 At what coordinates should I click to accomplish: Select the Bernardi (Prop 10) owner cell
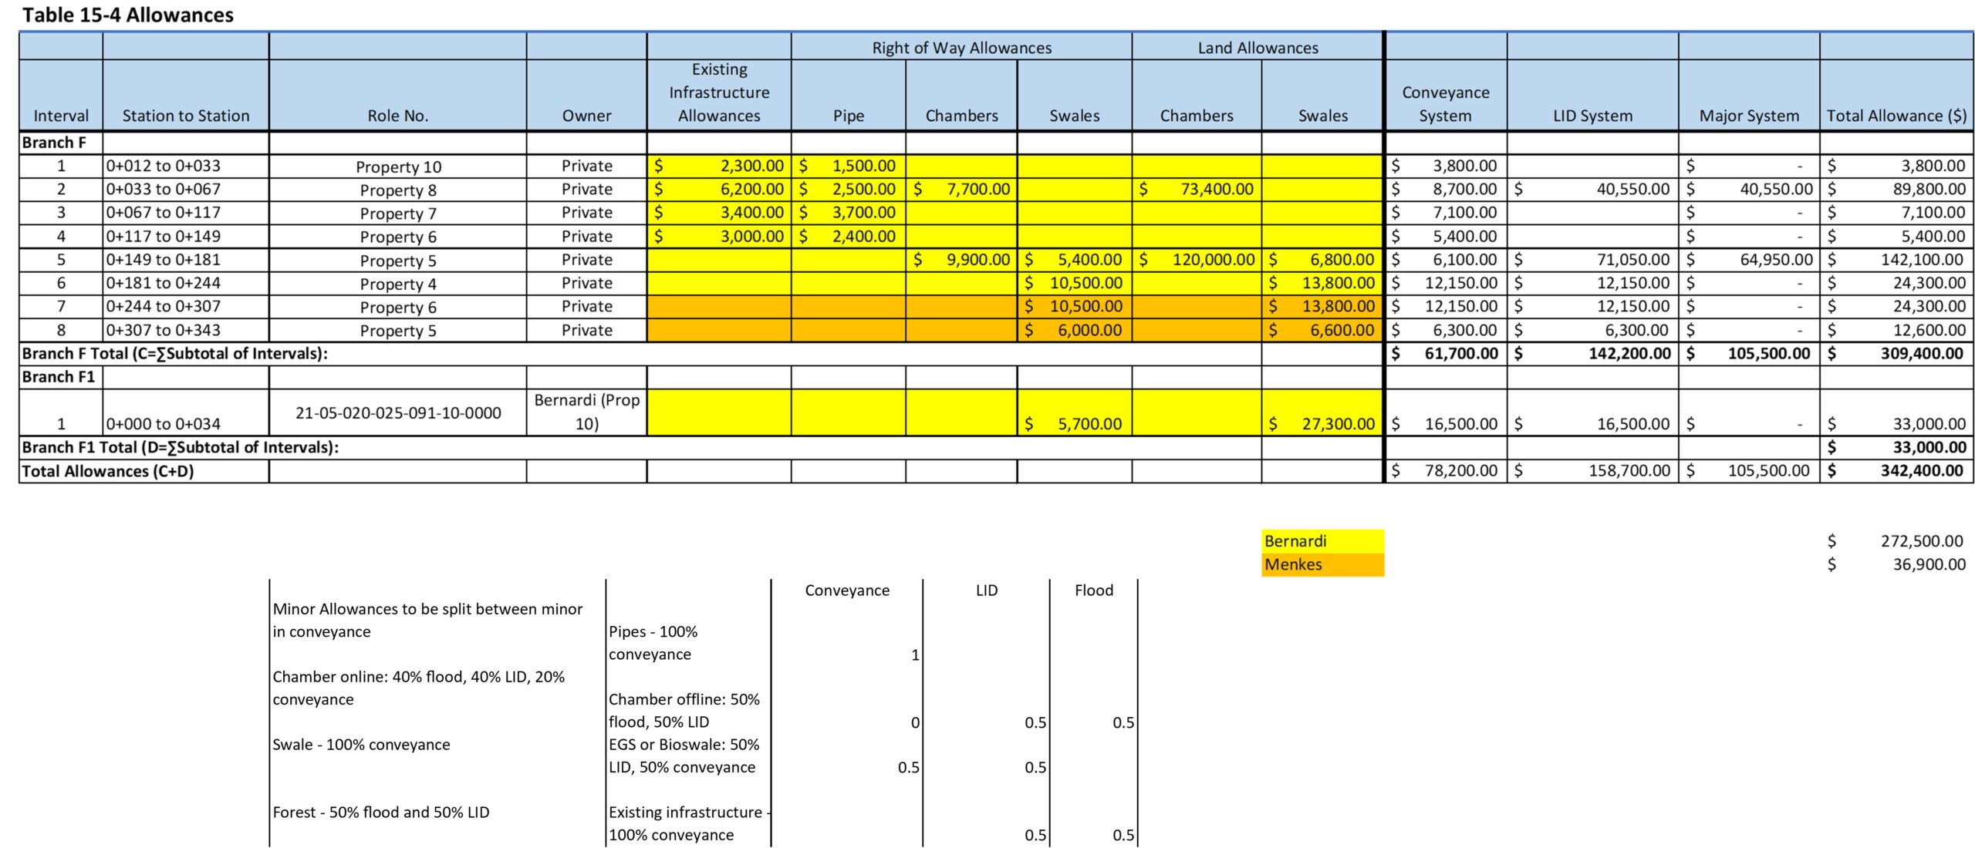click(x=586, y=412)
